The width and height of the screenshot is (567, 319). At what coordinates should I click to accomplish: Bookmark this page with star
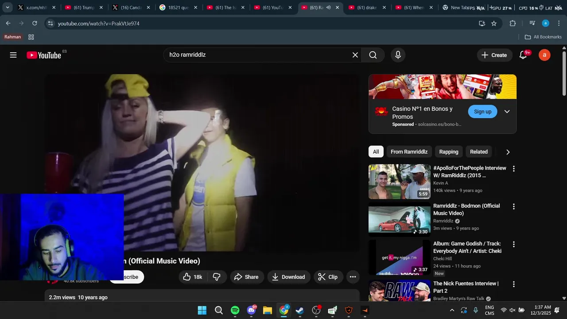494,23
